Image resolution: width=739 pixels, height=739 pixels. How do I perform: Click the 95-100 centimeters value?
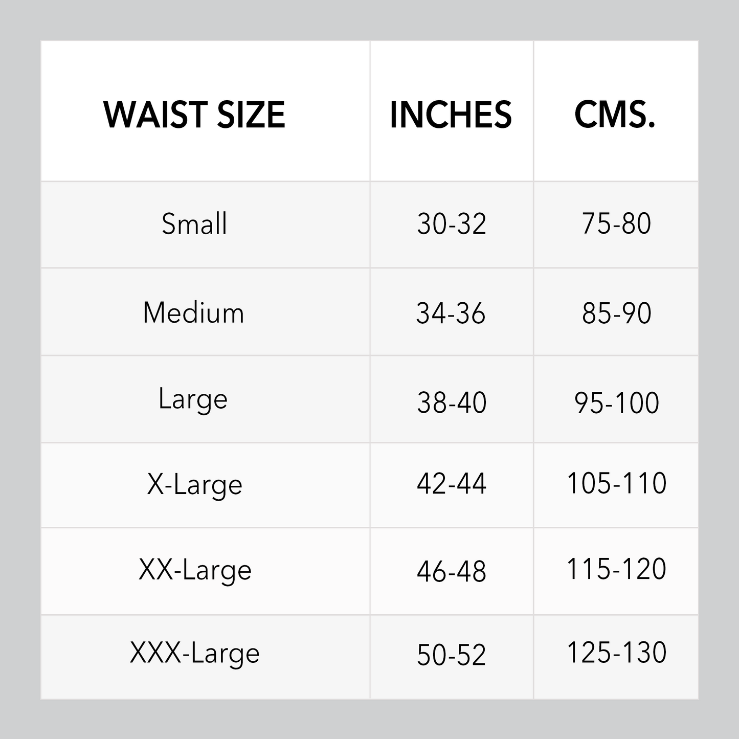coord(616,402)
